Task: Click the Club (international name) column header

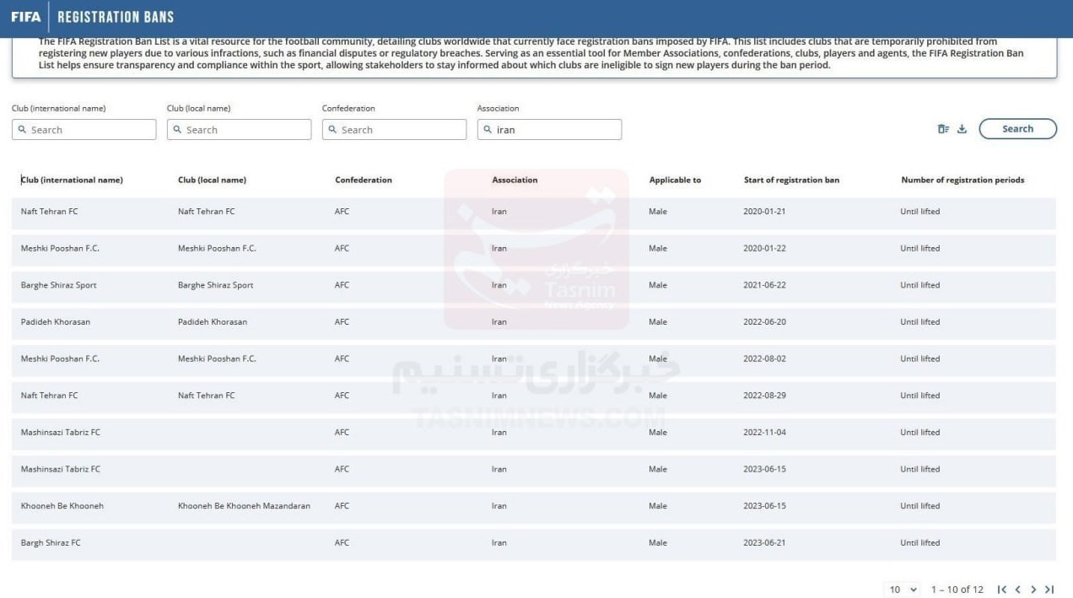Action: pos(72,180)
